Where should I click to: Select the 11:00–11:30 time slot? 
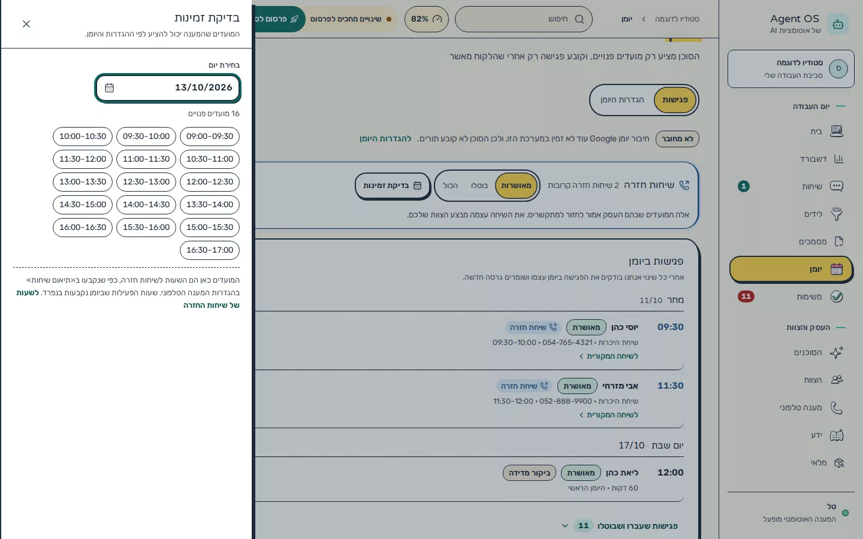pyautogui.click(x=146, y=159)
